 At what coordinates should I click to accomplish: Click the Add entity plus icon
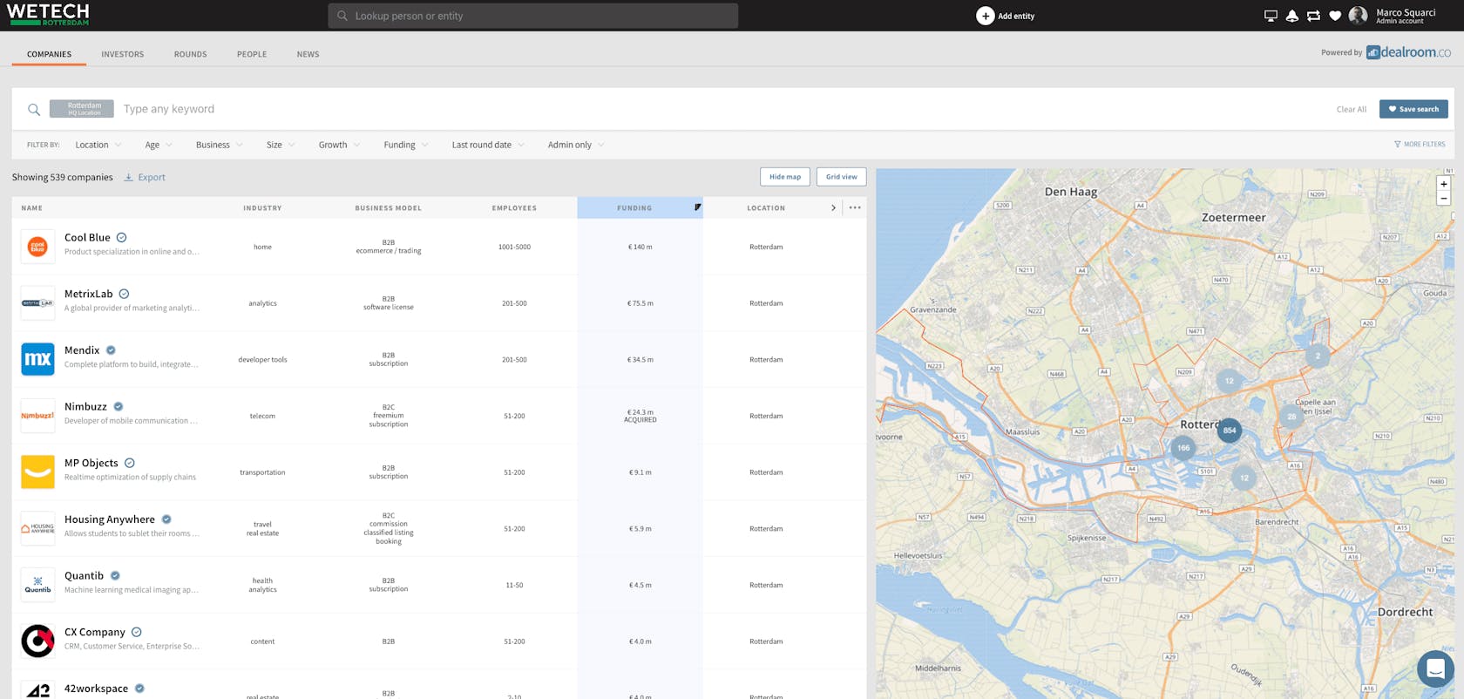coord(985,16)
